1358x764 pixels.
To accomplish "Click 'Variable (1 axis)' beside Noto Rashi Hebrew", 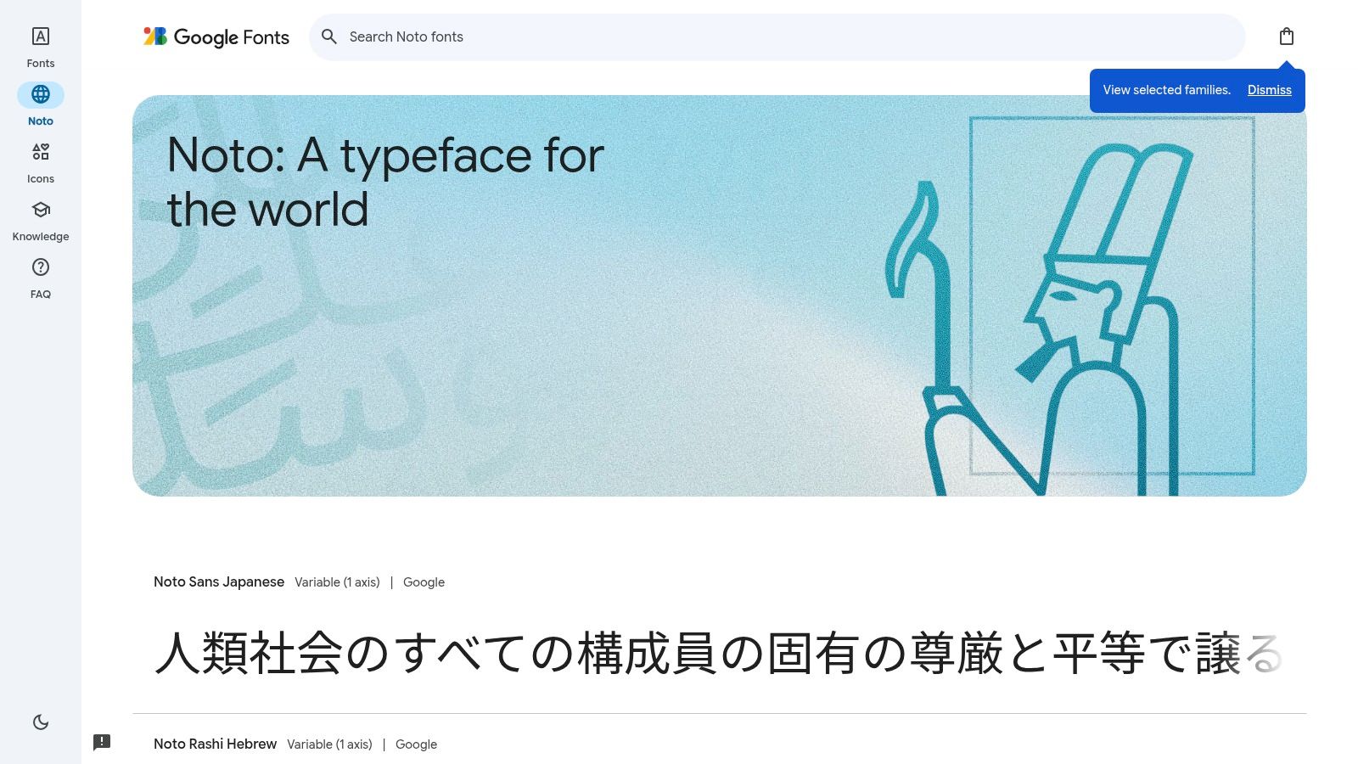I will (329, 744).
